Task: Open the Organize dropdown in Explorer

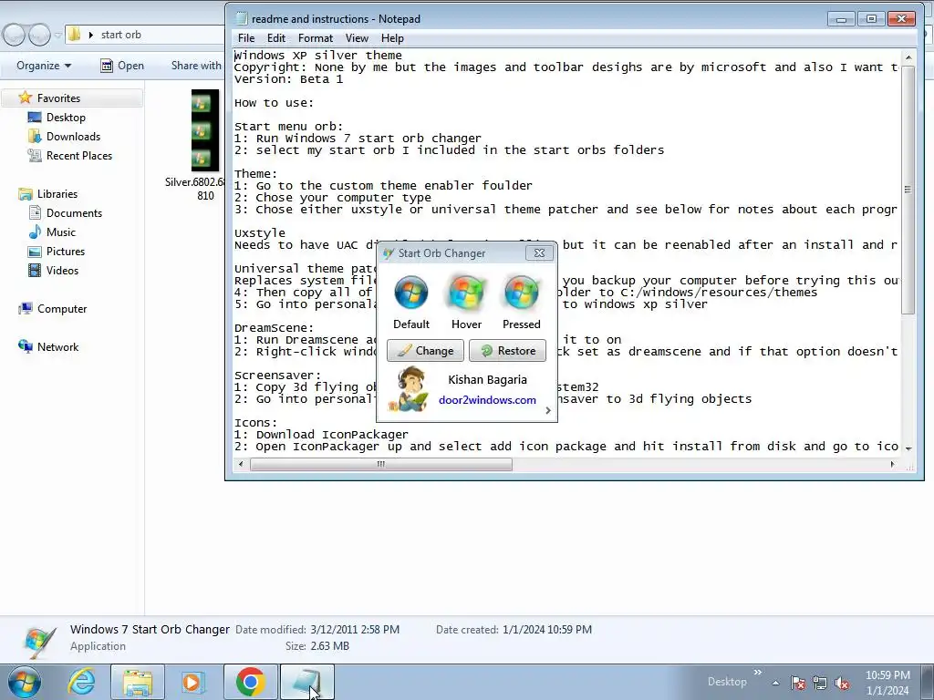Action: [44, 66]
